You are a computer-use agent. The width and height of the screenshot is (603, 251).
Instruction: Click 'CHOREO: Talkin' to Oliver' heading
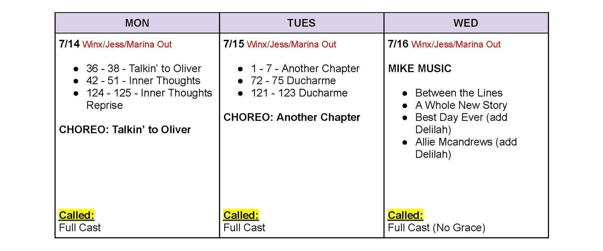coord(125,130)
